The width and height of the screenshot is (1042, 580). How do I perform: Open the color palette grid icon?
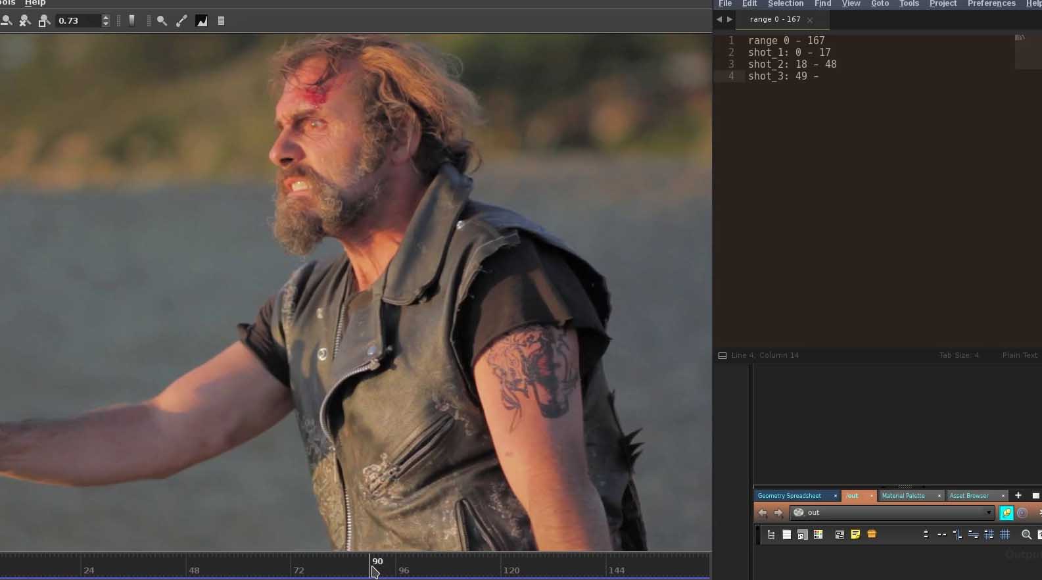pos(818,535)
